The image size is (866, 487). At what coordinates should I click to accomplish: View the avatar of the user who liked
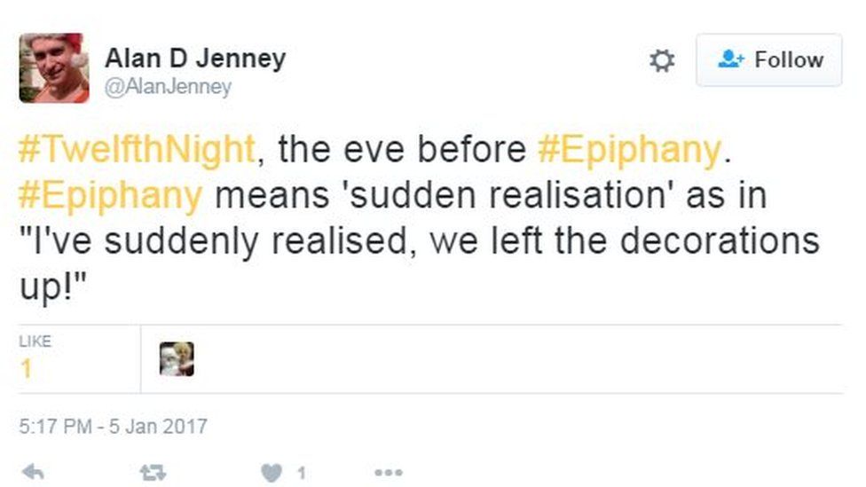coord(177,359)
